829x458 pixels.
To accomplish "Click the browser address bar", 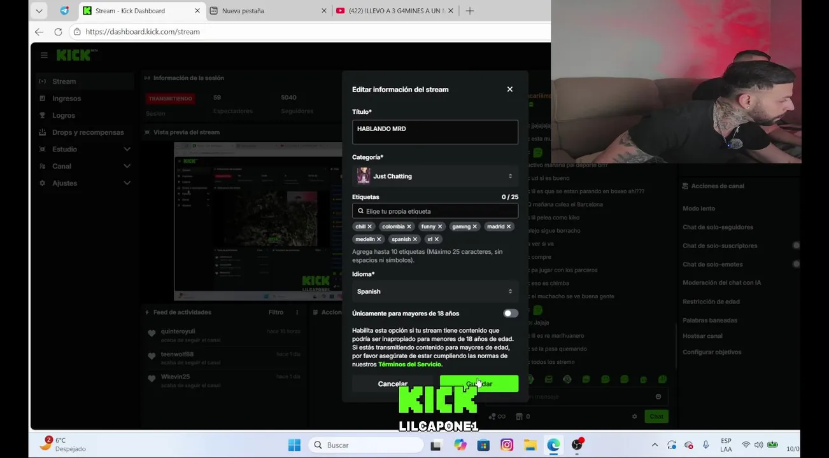I will click(x=309, y=32).
